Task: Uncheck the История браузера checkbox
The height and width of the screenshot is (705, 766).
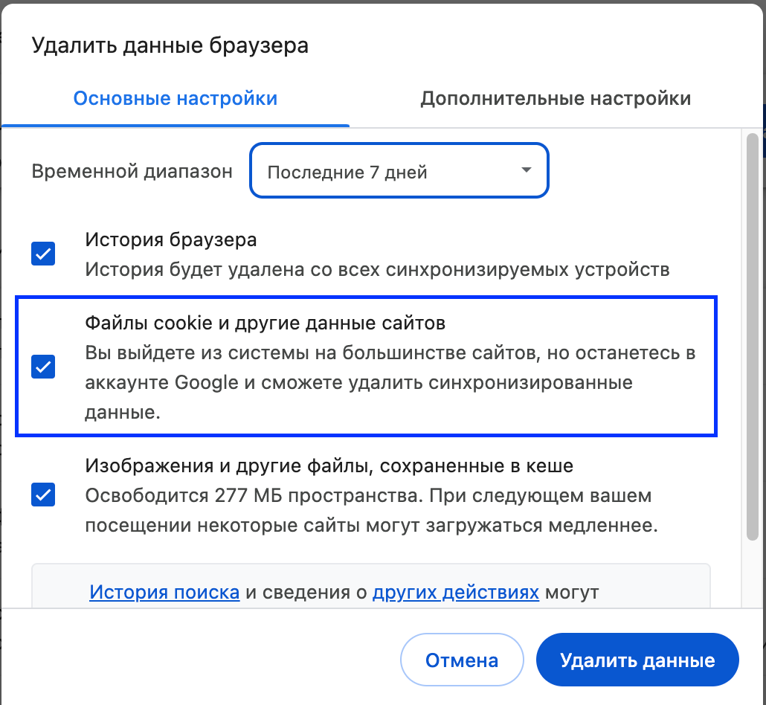Action: tap(43, 254)
